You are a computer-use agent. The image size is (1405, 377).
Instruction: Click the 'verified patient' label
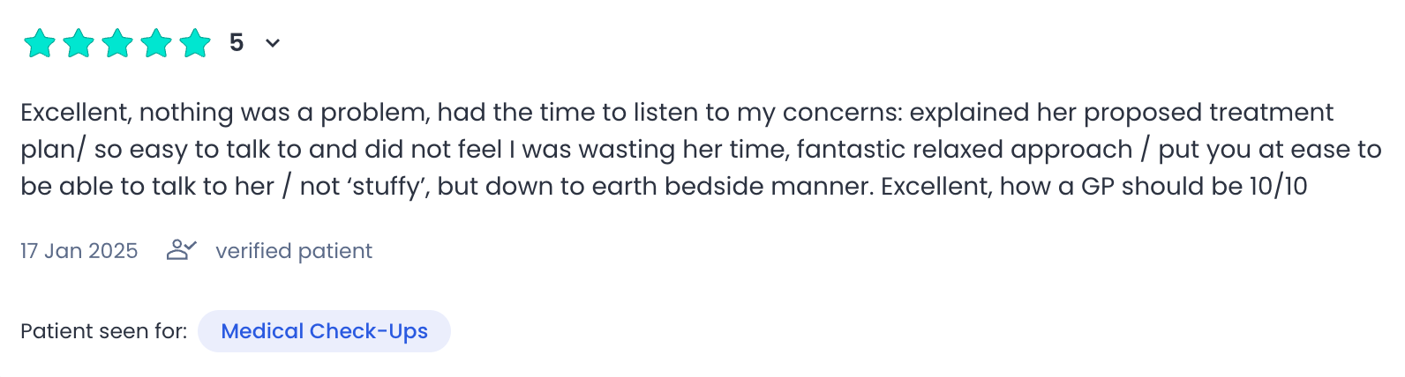click(294, 251)
